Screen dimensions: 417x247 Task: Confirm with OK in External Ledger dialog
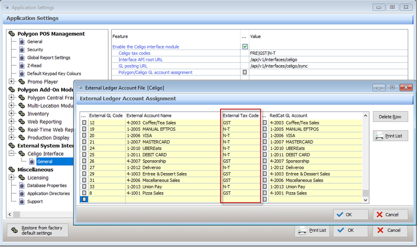click(x=351, y=214)
